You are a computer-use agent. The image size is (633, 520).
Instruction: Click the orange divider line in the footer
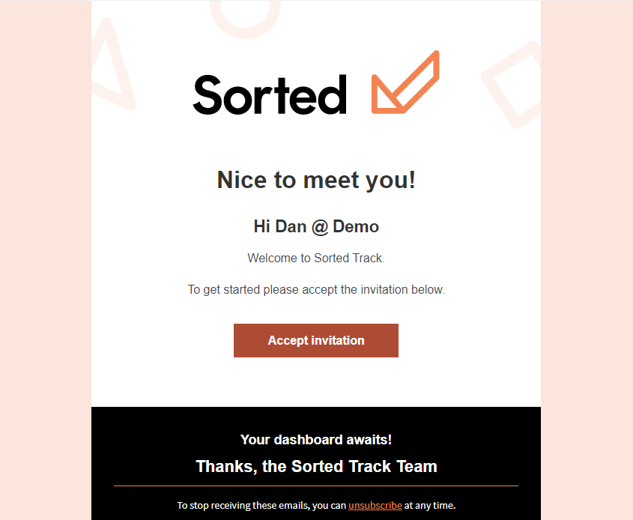click(x=315, y=483)
